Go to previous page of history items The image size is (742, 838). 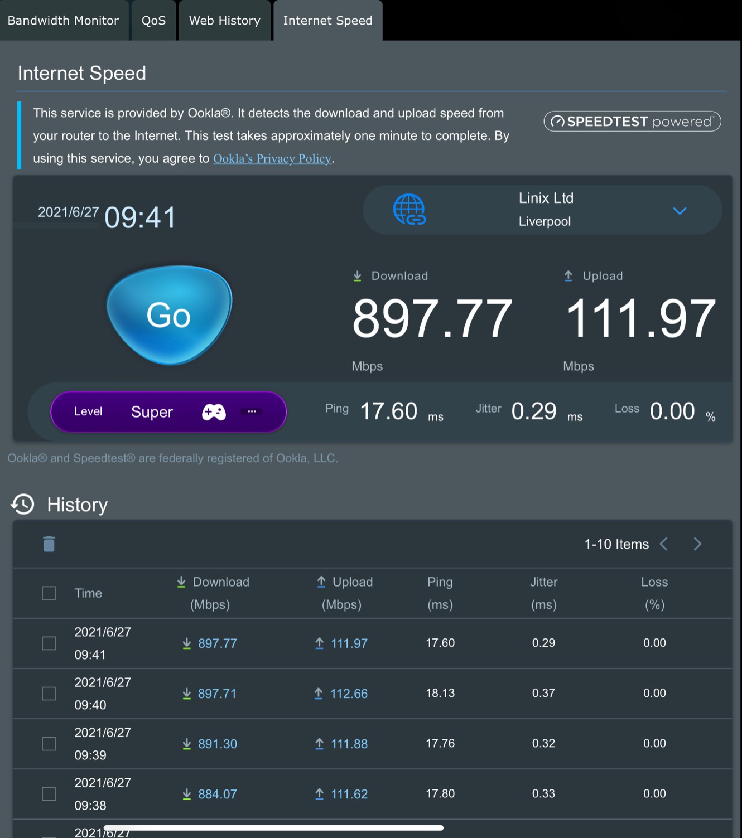(x=664, y=544)
